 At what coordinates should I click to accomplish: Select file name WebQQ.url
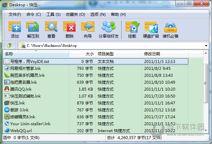21,131
